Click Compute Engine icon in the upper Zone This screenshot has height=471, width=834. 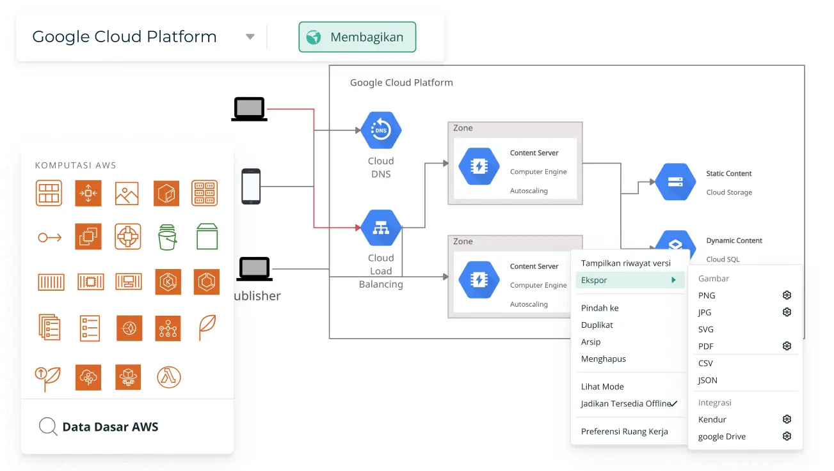[x=479, y=166]
